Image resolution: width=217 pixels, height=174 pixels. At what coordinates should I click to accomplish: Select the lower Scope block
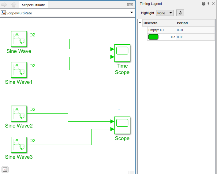click(x=122, y=125)
